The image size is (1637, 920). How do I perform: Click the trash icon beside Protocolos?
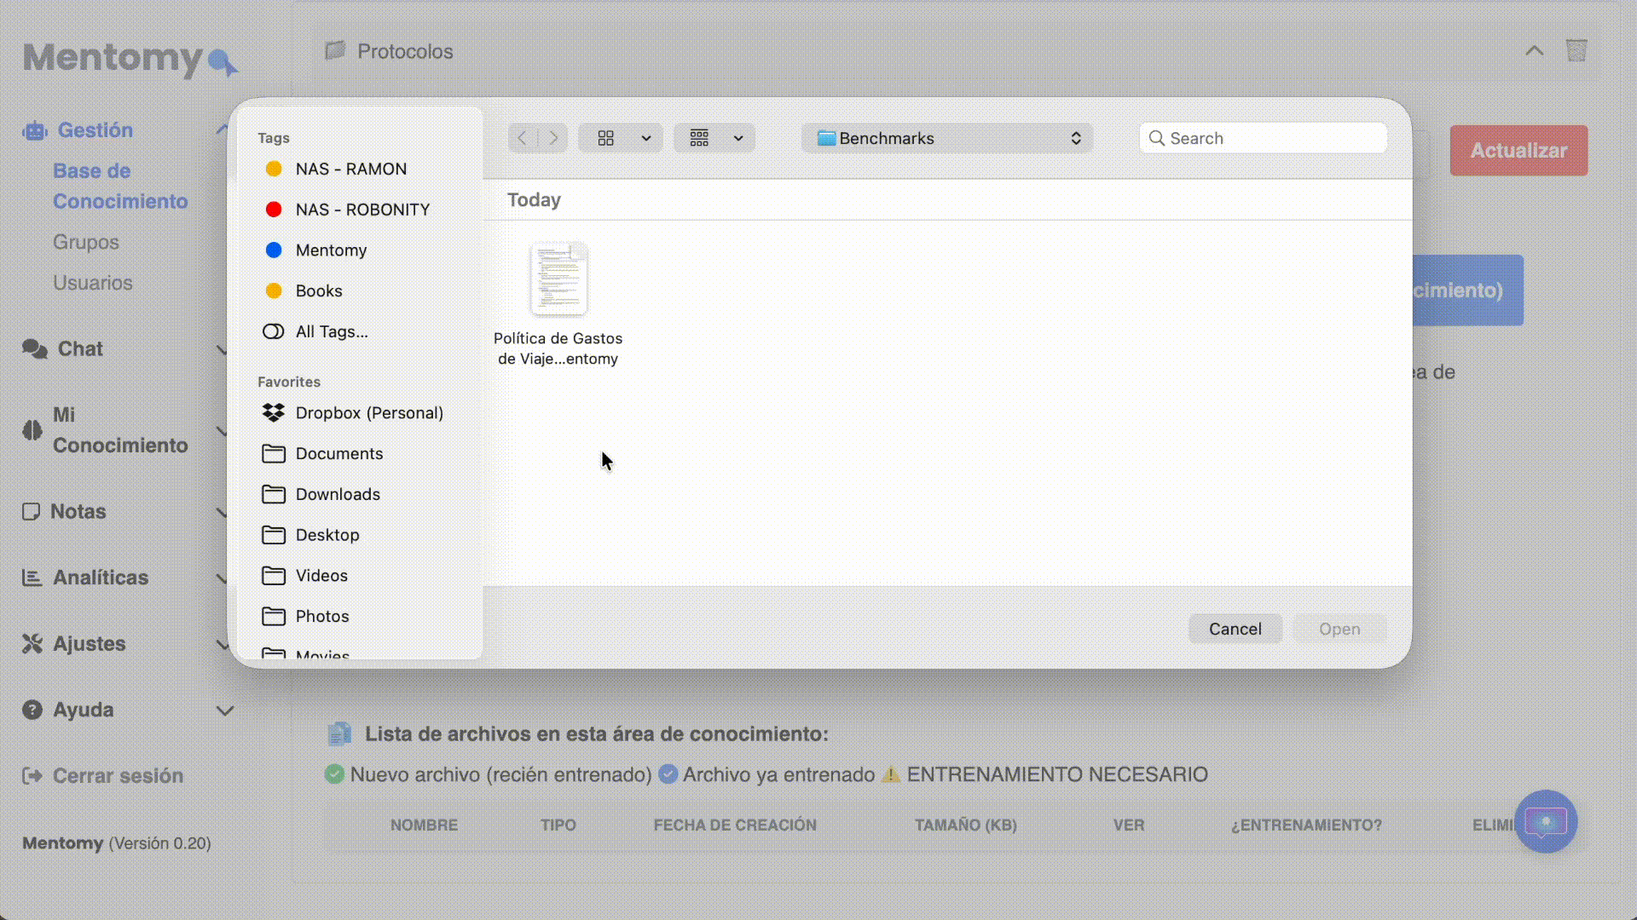point(1576,51)
